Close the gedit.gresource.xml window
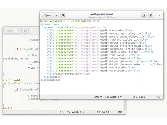This screenshot has height=125, width=167. pyautogui.click(x=159, y=15)
